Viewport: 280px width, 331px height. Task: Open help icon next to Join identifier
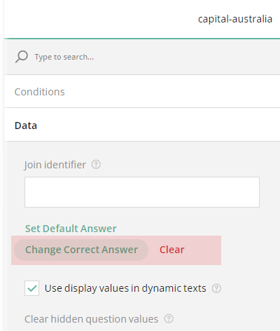click(x=96, y=165)
